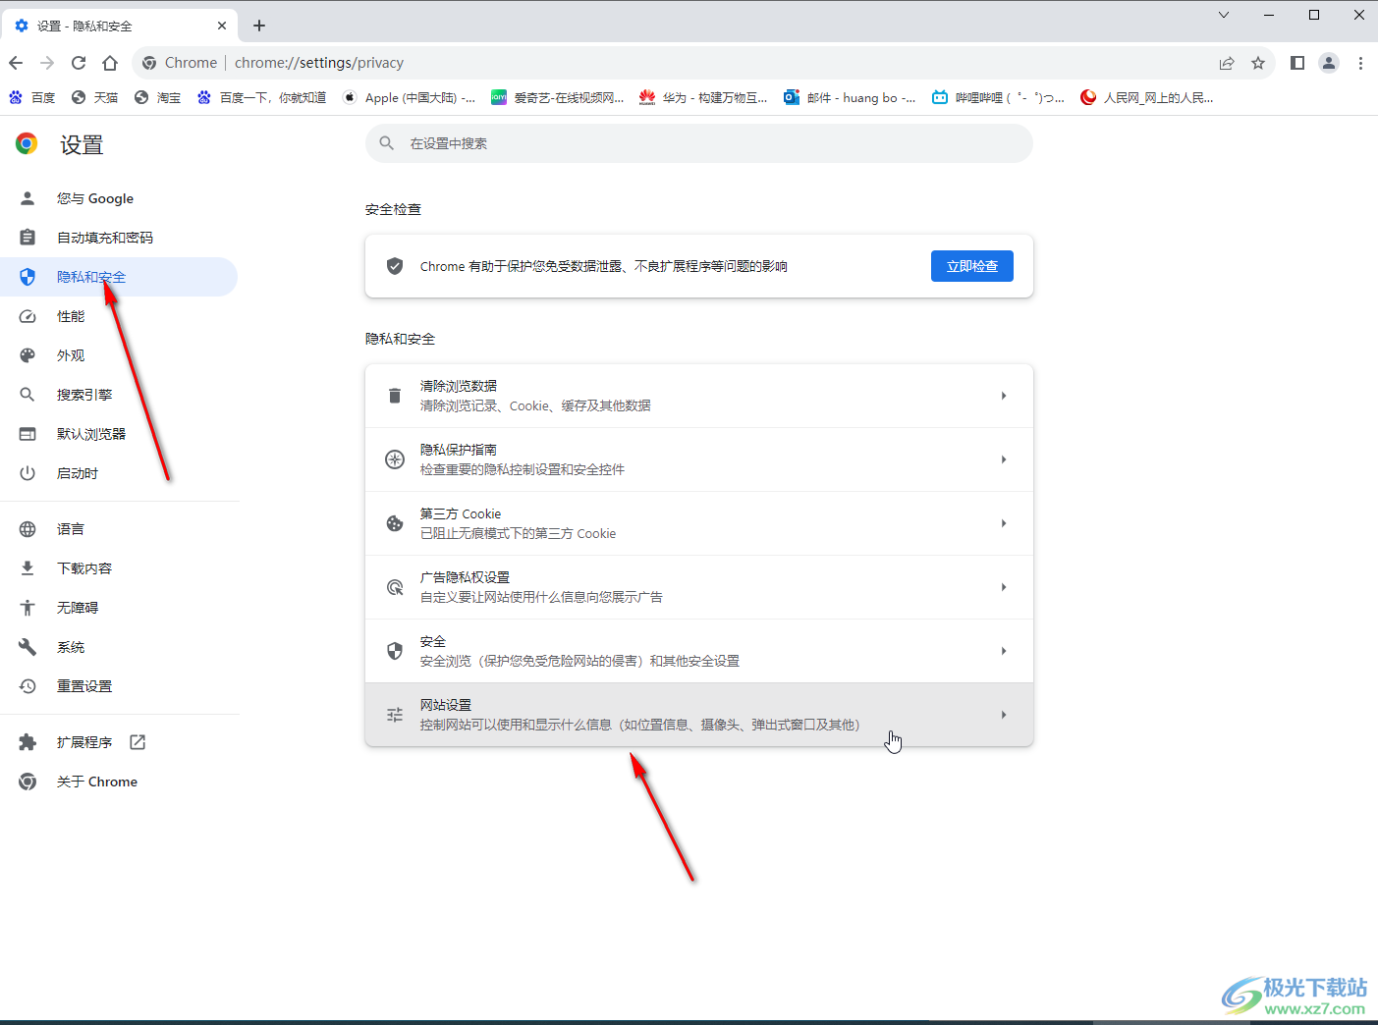
Task: Open the 哔哩哔哩 bookmark
Action: coord(998,97)
